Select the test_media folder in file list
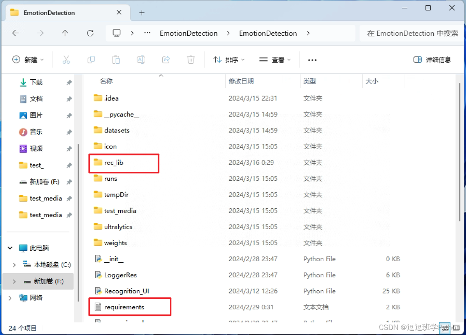This screenshot has width=466, height=335. tap(120, 211)
